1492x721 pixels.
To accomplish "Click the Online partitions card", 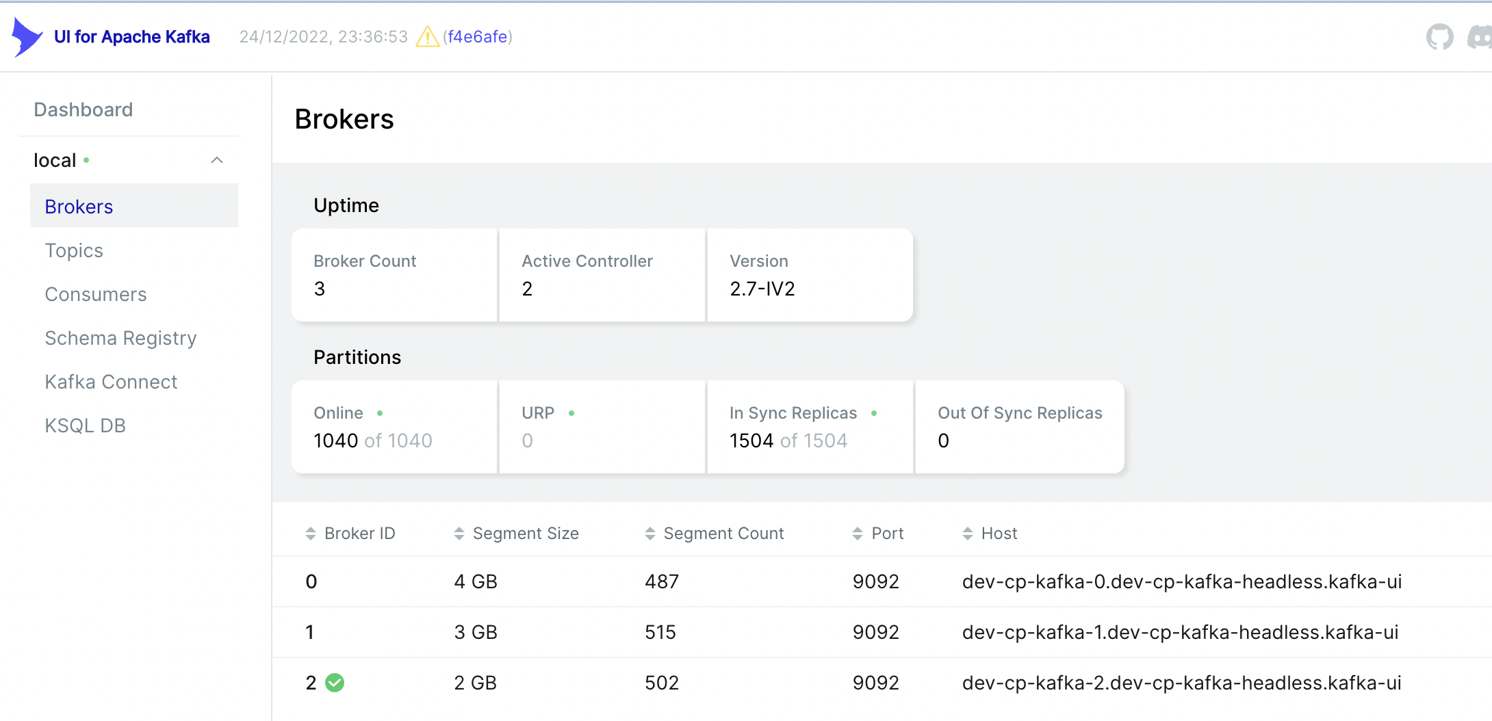I will (x=394, y=427).
